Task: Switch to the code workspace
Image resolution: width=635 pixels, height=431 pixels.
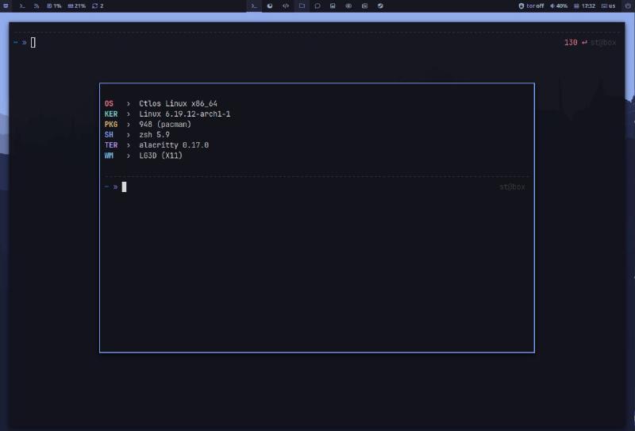Action: (286, 6)
